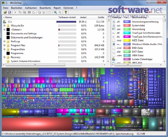168x137 pixels.
Task: Click the blue .dll color swatch
Action: pyautogui.click(x=127, y=22)
